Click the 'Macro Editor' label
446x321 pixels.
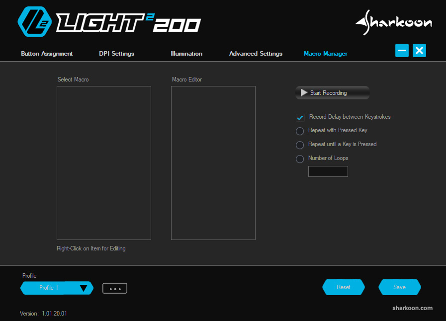[x=187, y=80]
